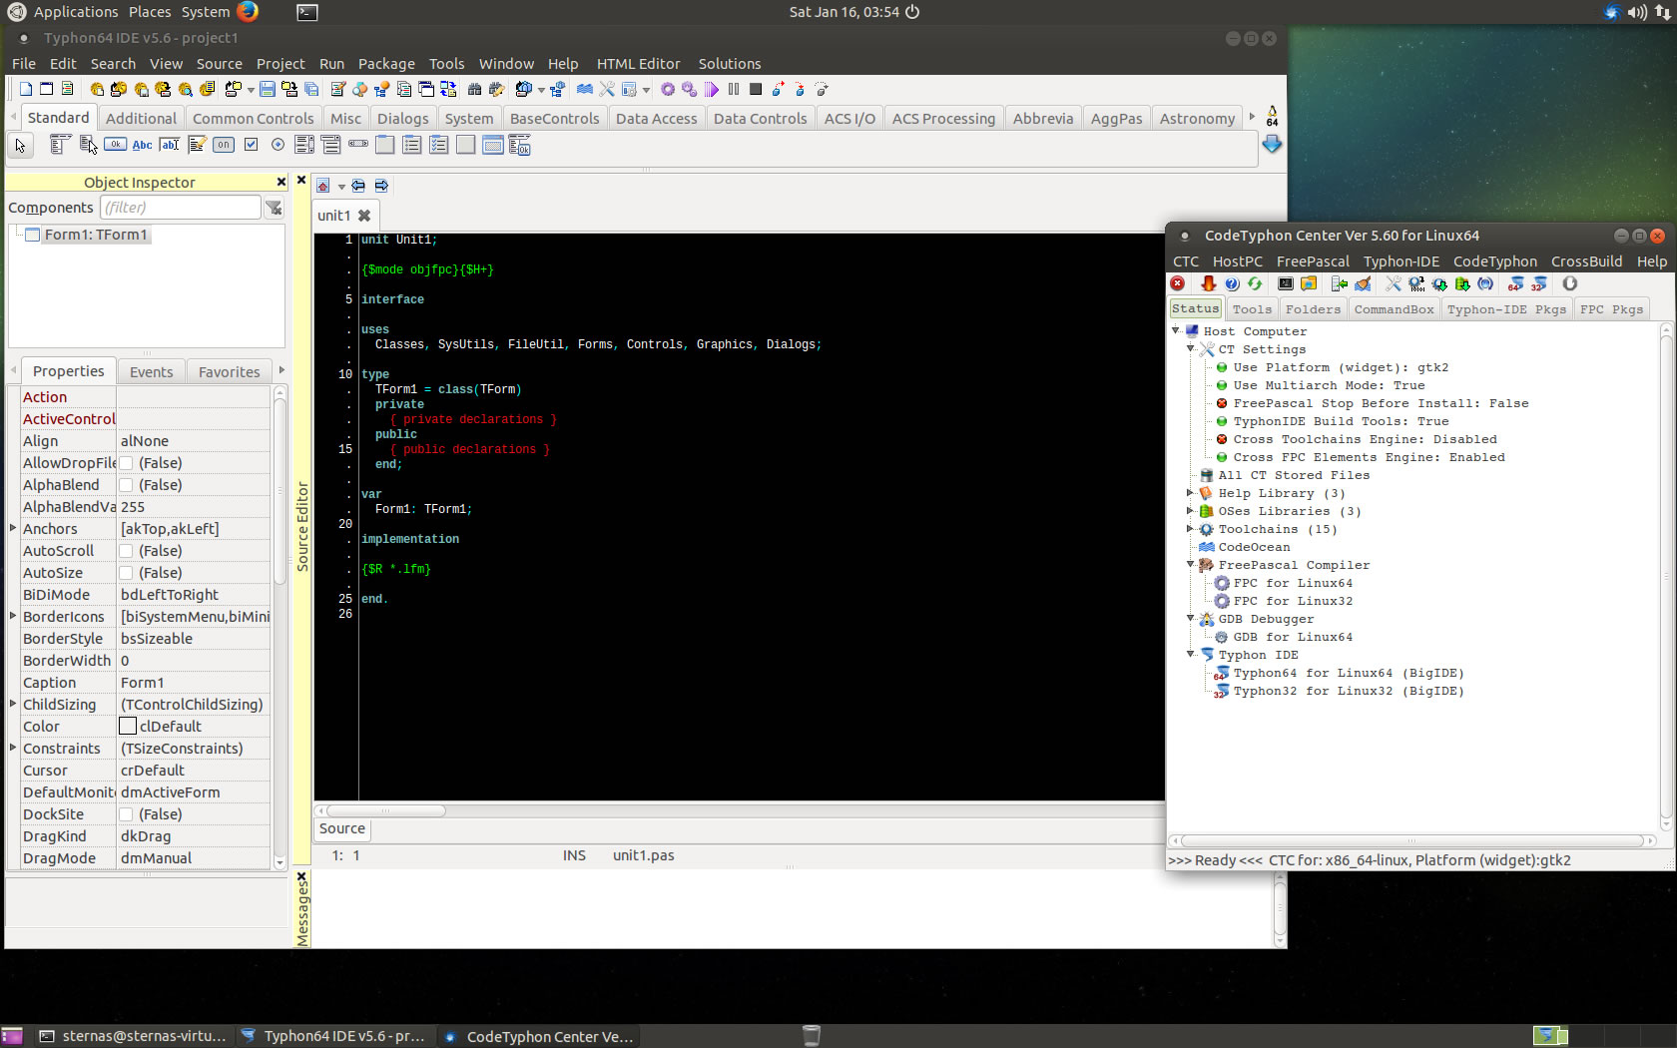Viewport: 1677px width, 1048px height.
Task: Select the TRadioButton component in the palette
Action: tap(278, 145)
